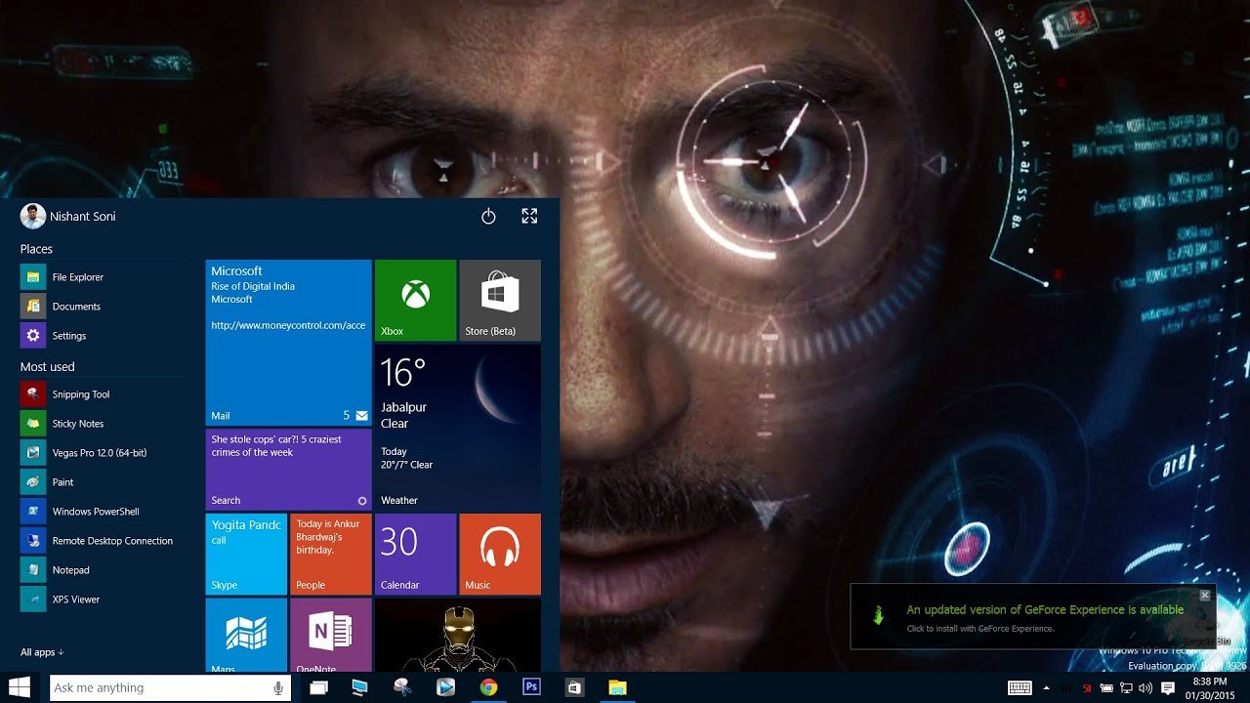
Task: Click the Power button in Start menu
Action: click(488, 216)
